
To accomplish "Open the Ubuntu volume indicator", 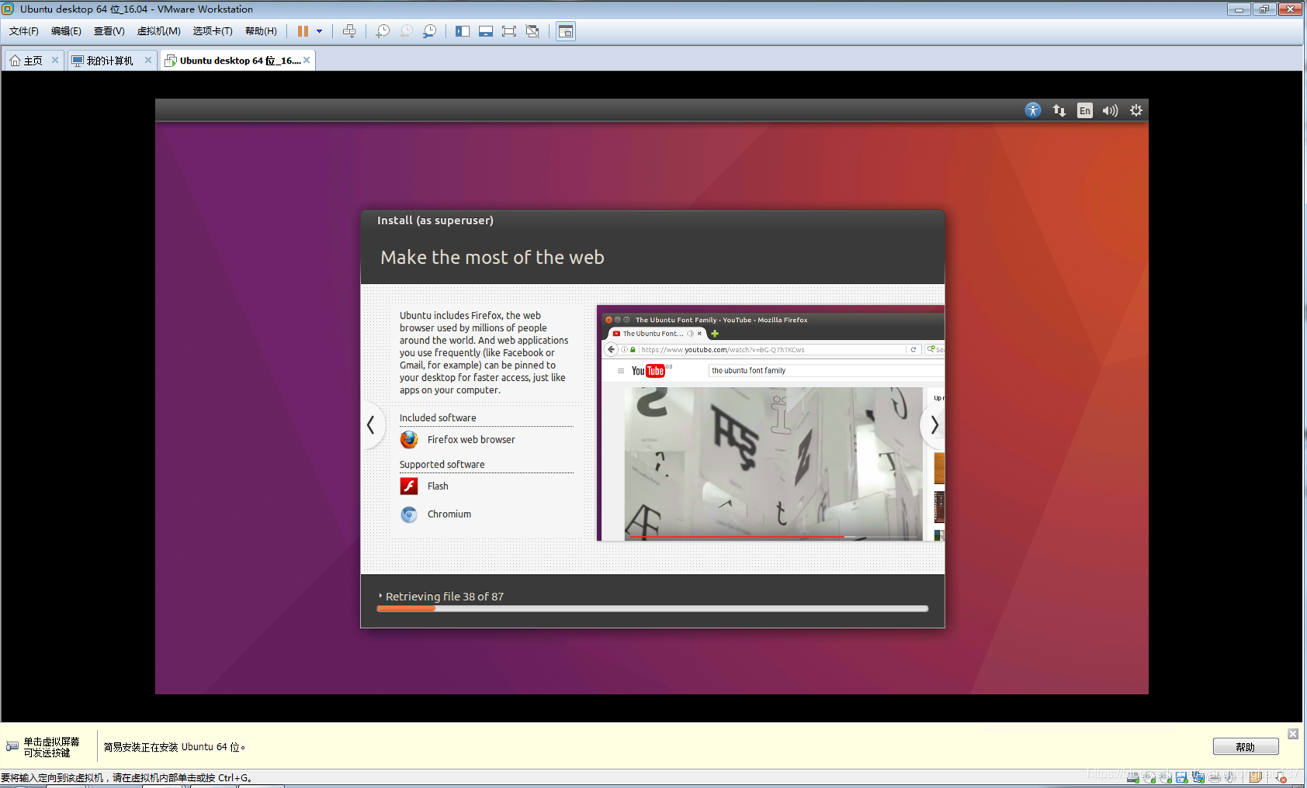I will pyautogui.click(x=1110, y=110).
